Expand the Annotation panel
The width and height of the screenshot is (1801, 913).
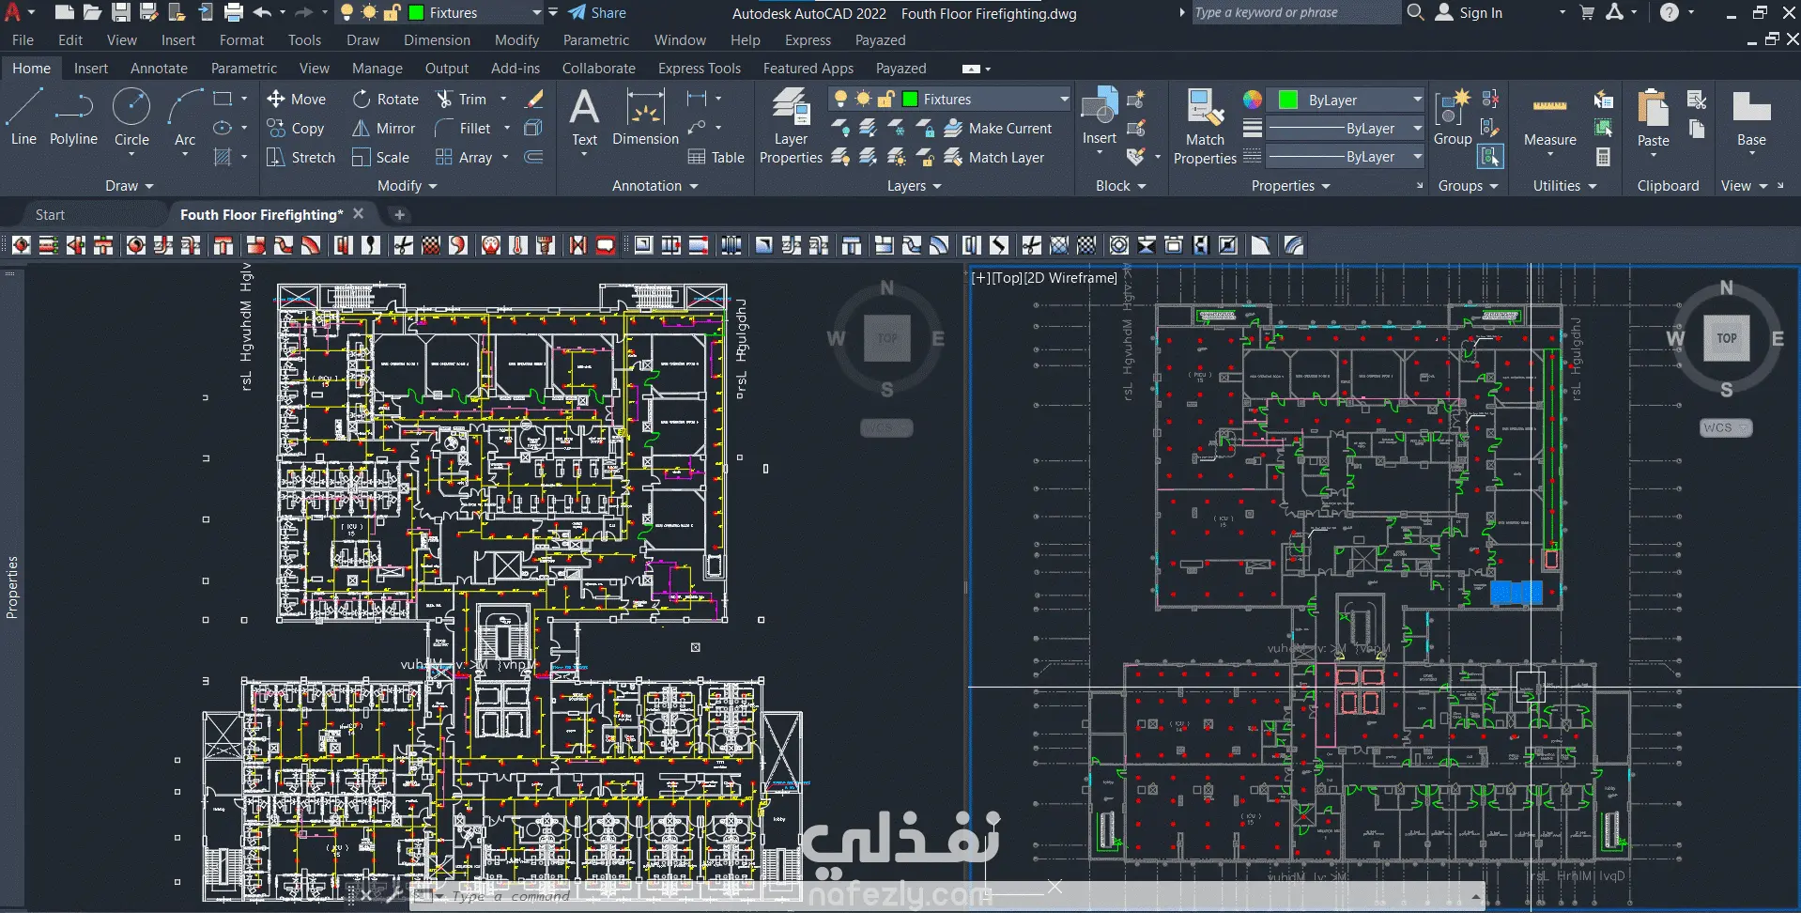(x=655, y=186)
